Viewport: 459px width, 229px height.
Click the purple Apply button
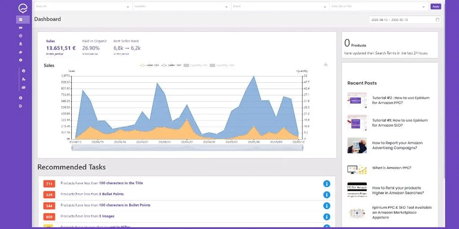(x=436, y=6)
